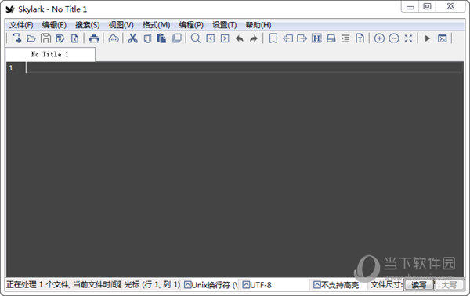The height and width of the screenshot is (296, 470).
Task: Click the 大写 button in the status bar
Action: click(449, 284)
